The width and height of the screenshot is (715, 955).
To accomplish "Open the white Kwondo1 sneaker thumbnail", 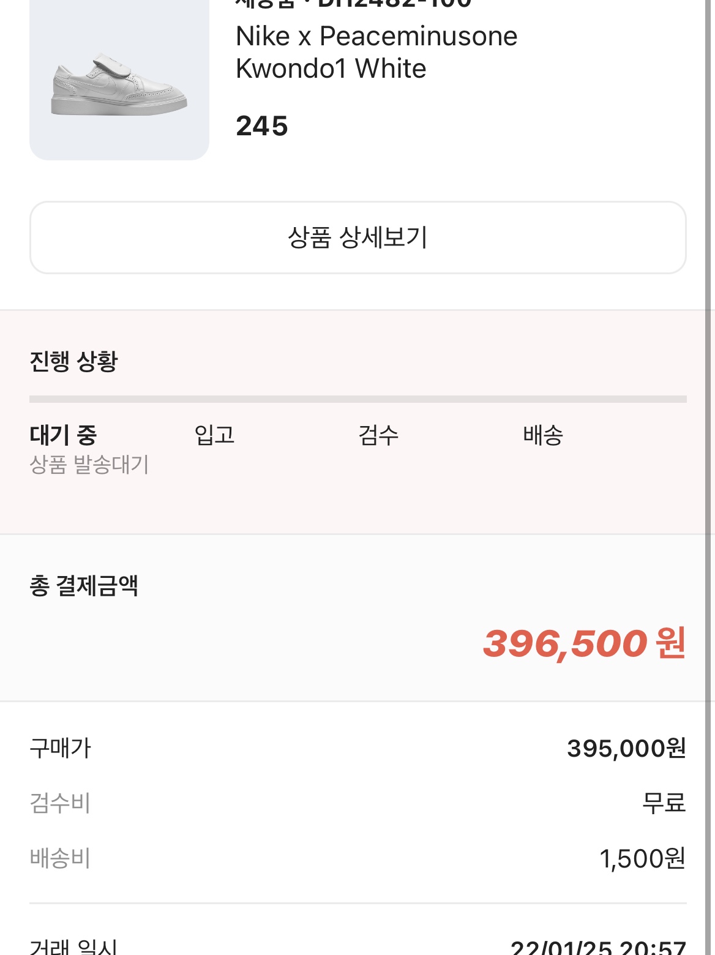I will point(119,80).
